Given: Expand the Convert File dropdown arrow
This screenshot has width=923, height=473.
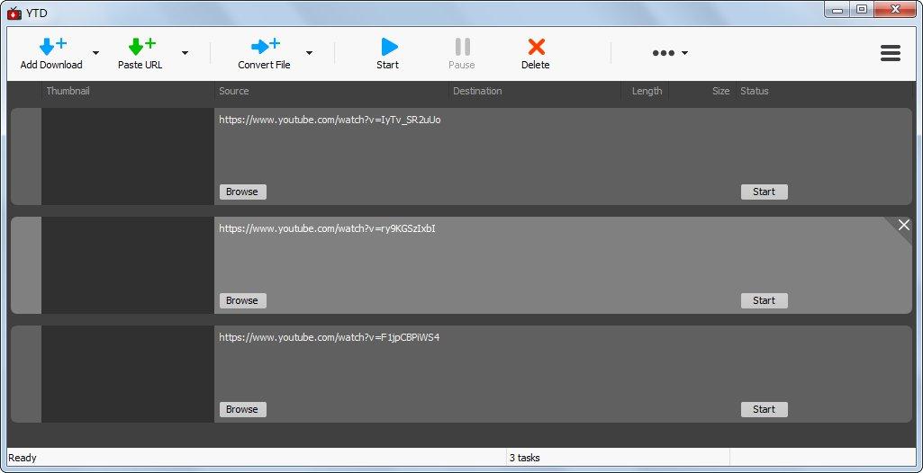Looking at the screenshot, I should [x=309, y=53].
